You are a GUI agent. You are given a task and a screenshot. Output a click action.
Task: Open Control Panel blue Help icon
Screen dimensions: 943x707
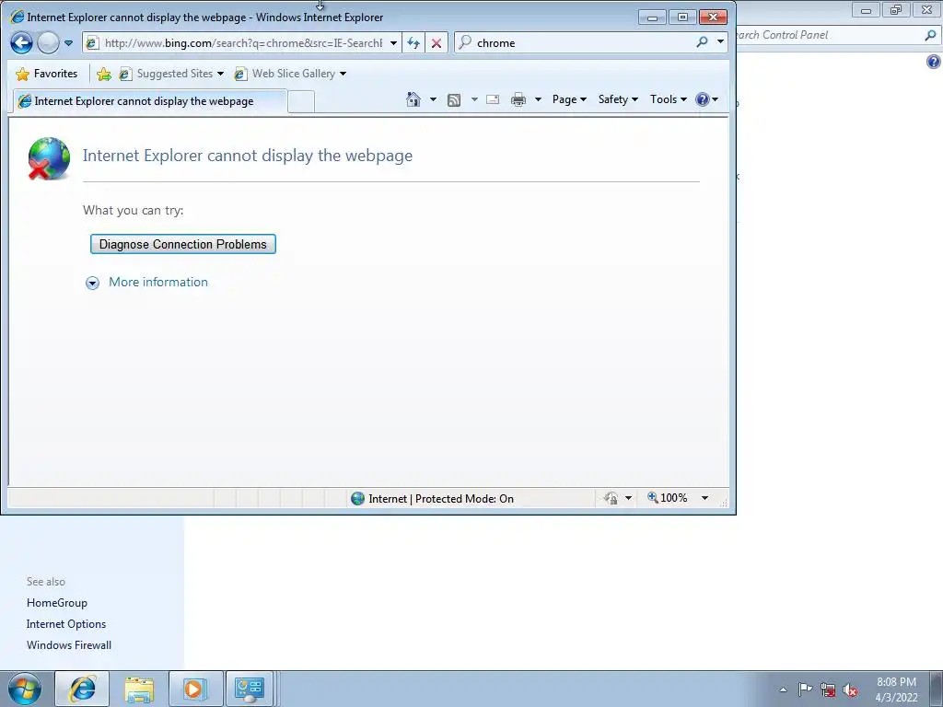(x=934, y=62)
